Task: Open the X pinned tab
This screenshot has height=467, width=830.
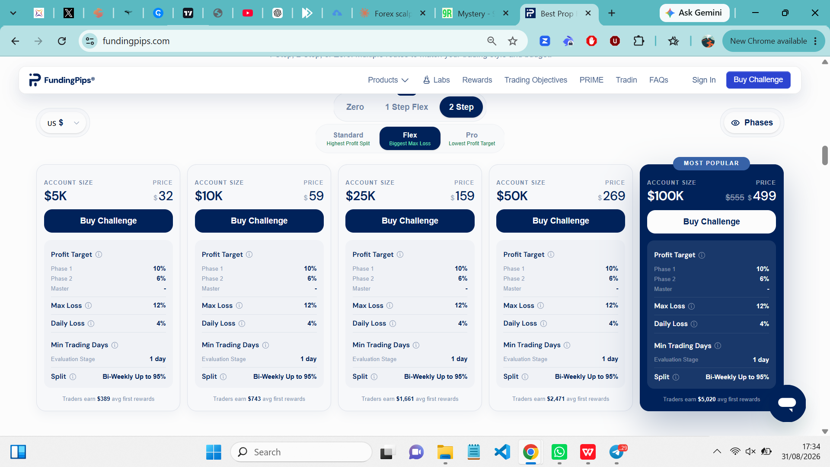Action: click(x=69, y=13)
